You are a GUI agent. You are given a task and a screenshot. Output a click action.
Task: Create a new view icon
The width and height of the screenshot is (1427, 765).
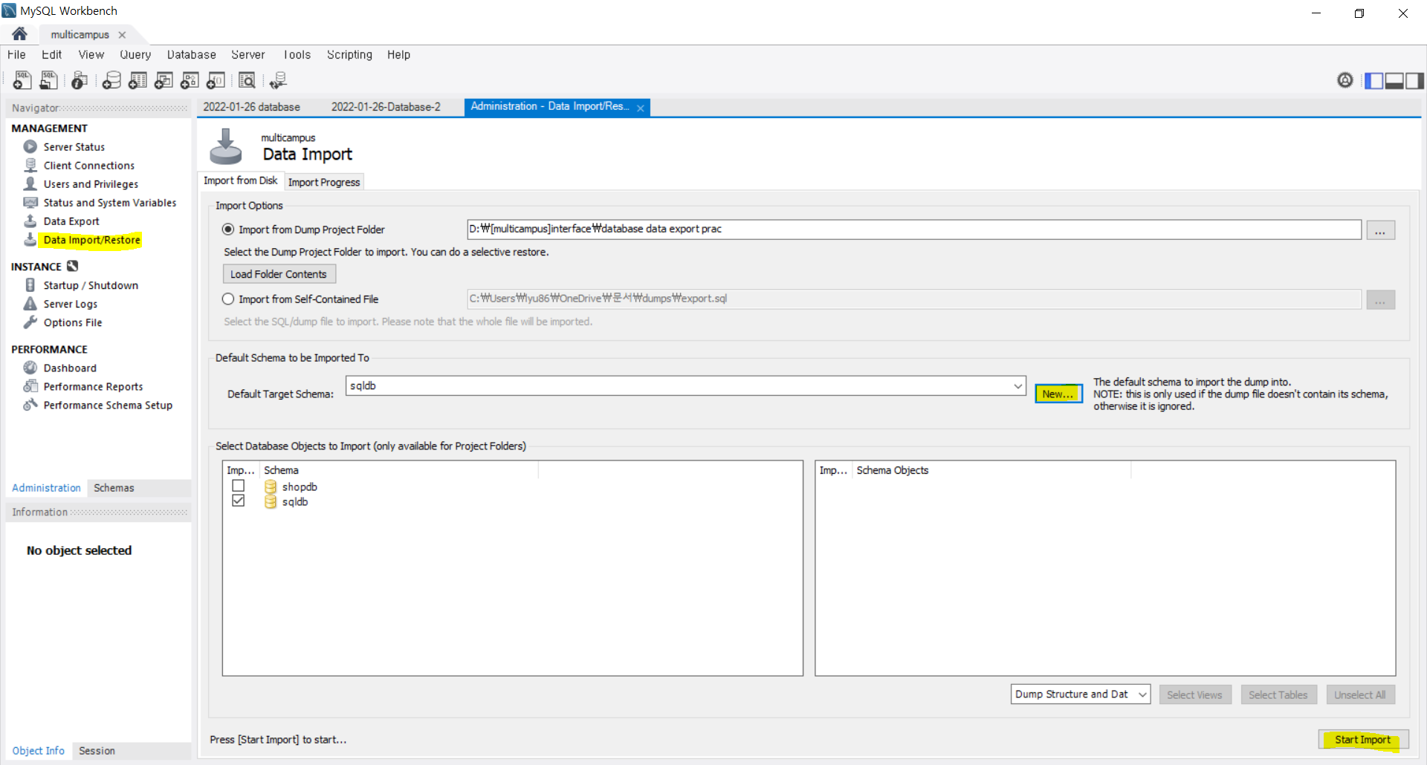(x=164, y=80)
